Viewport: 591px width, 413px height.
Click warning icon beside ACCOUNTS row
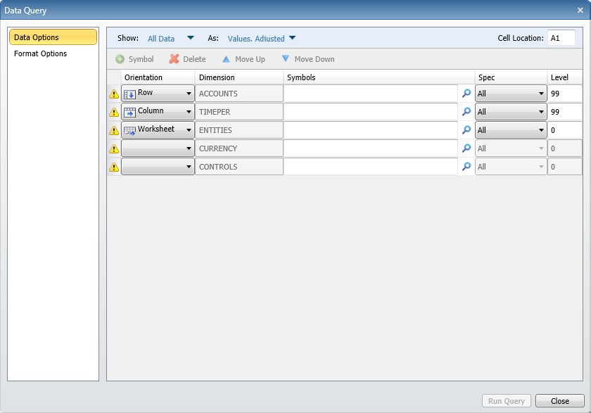point(113,94)
